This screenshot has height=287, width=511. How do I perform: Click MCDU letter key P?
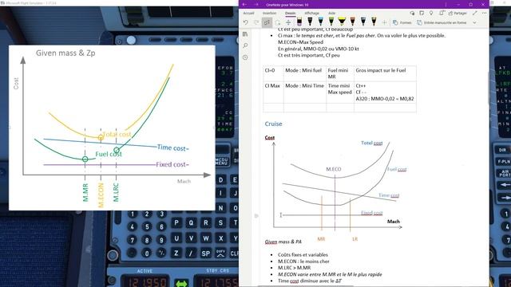click(176, 223)
